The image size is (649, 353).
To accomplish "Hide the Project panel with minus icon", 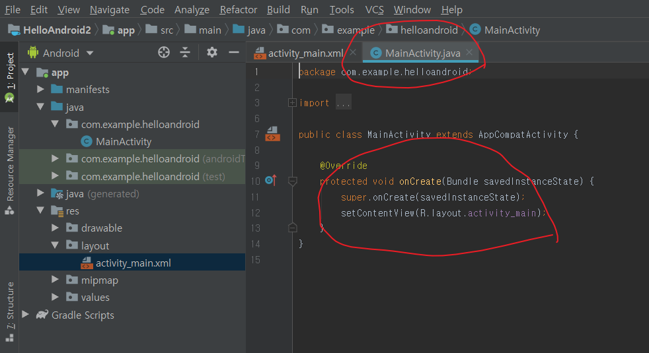I will pos(234,53).
